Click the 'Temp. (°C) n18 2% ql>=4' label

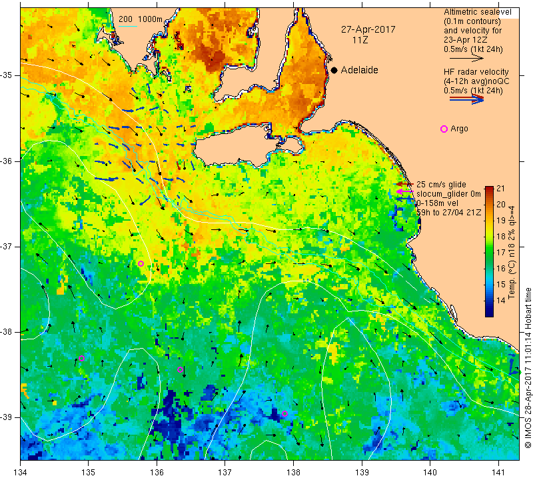[511, 253]
